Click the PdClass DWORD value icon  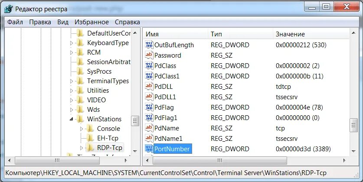tap(149, 65)
